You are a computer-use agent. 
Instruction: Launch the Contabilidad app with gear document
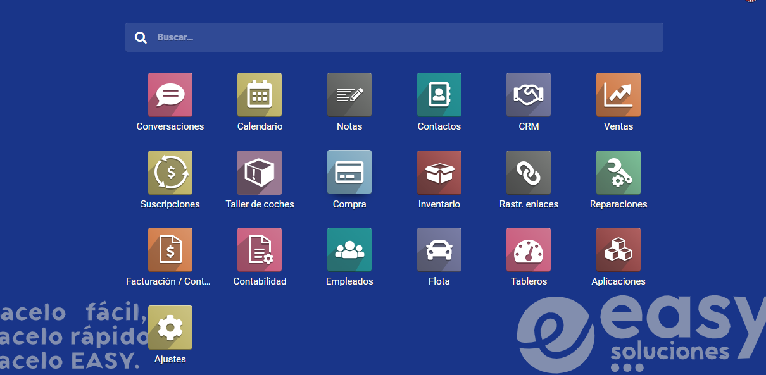[x=260, y=250]
